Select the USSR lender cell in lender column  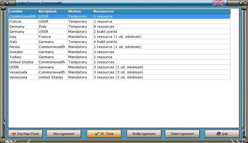(x=23, y=67)
